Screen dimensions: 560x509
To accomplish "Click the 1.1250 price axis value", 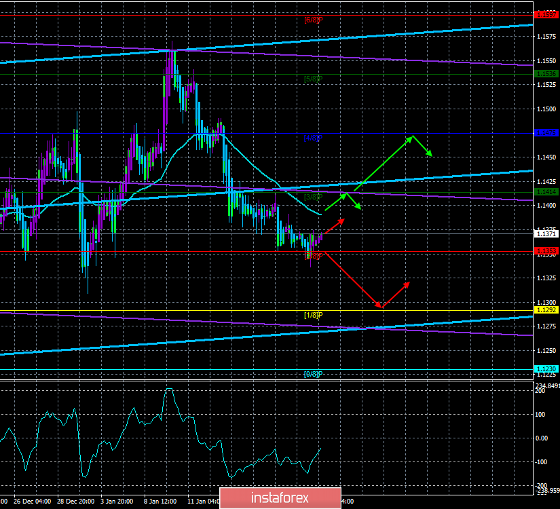I will 546,350.
